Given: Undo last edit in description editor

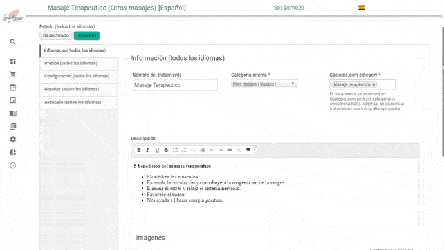Looking at the screenshot, I should click(212, 150).
